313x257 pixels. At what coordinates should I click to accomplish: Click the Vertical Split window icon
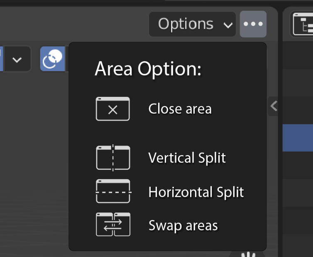click(113, 158)
